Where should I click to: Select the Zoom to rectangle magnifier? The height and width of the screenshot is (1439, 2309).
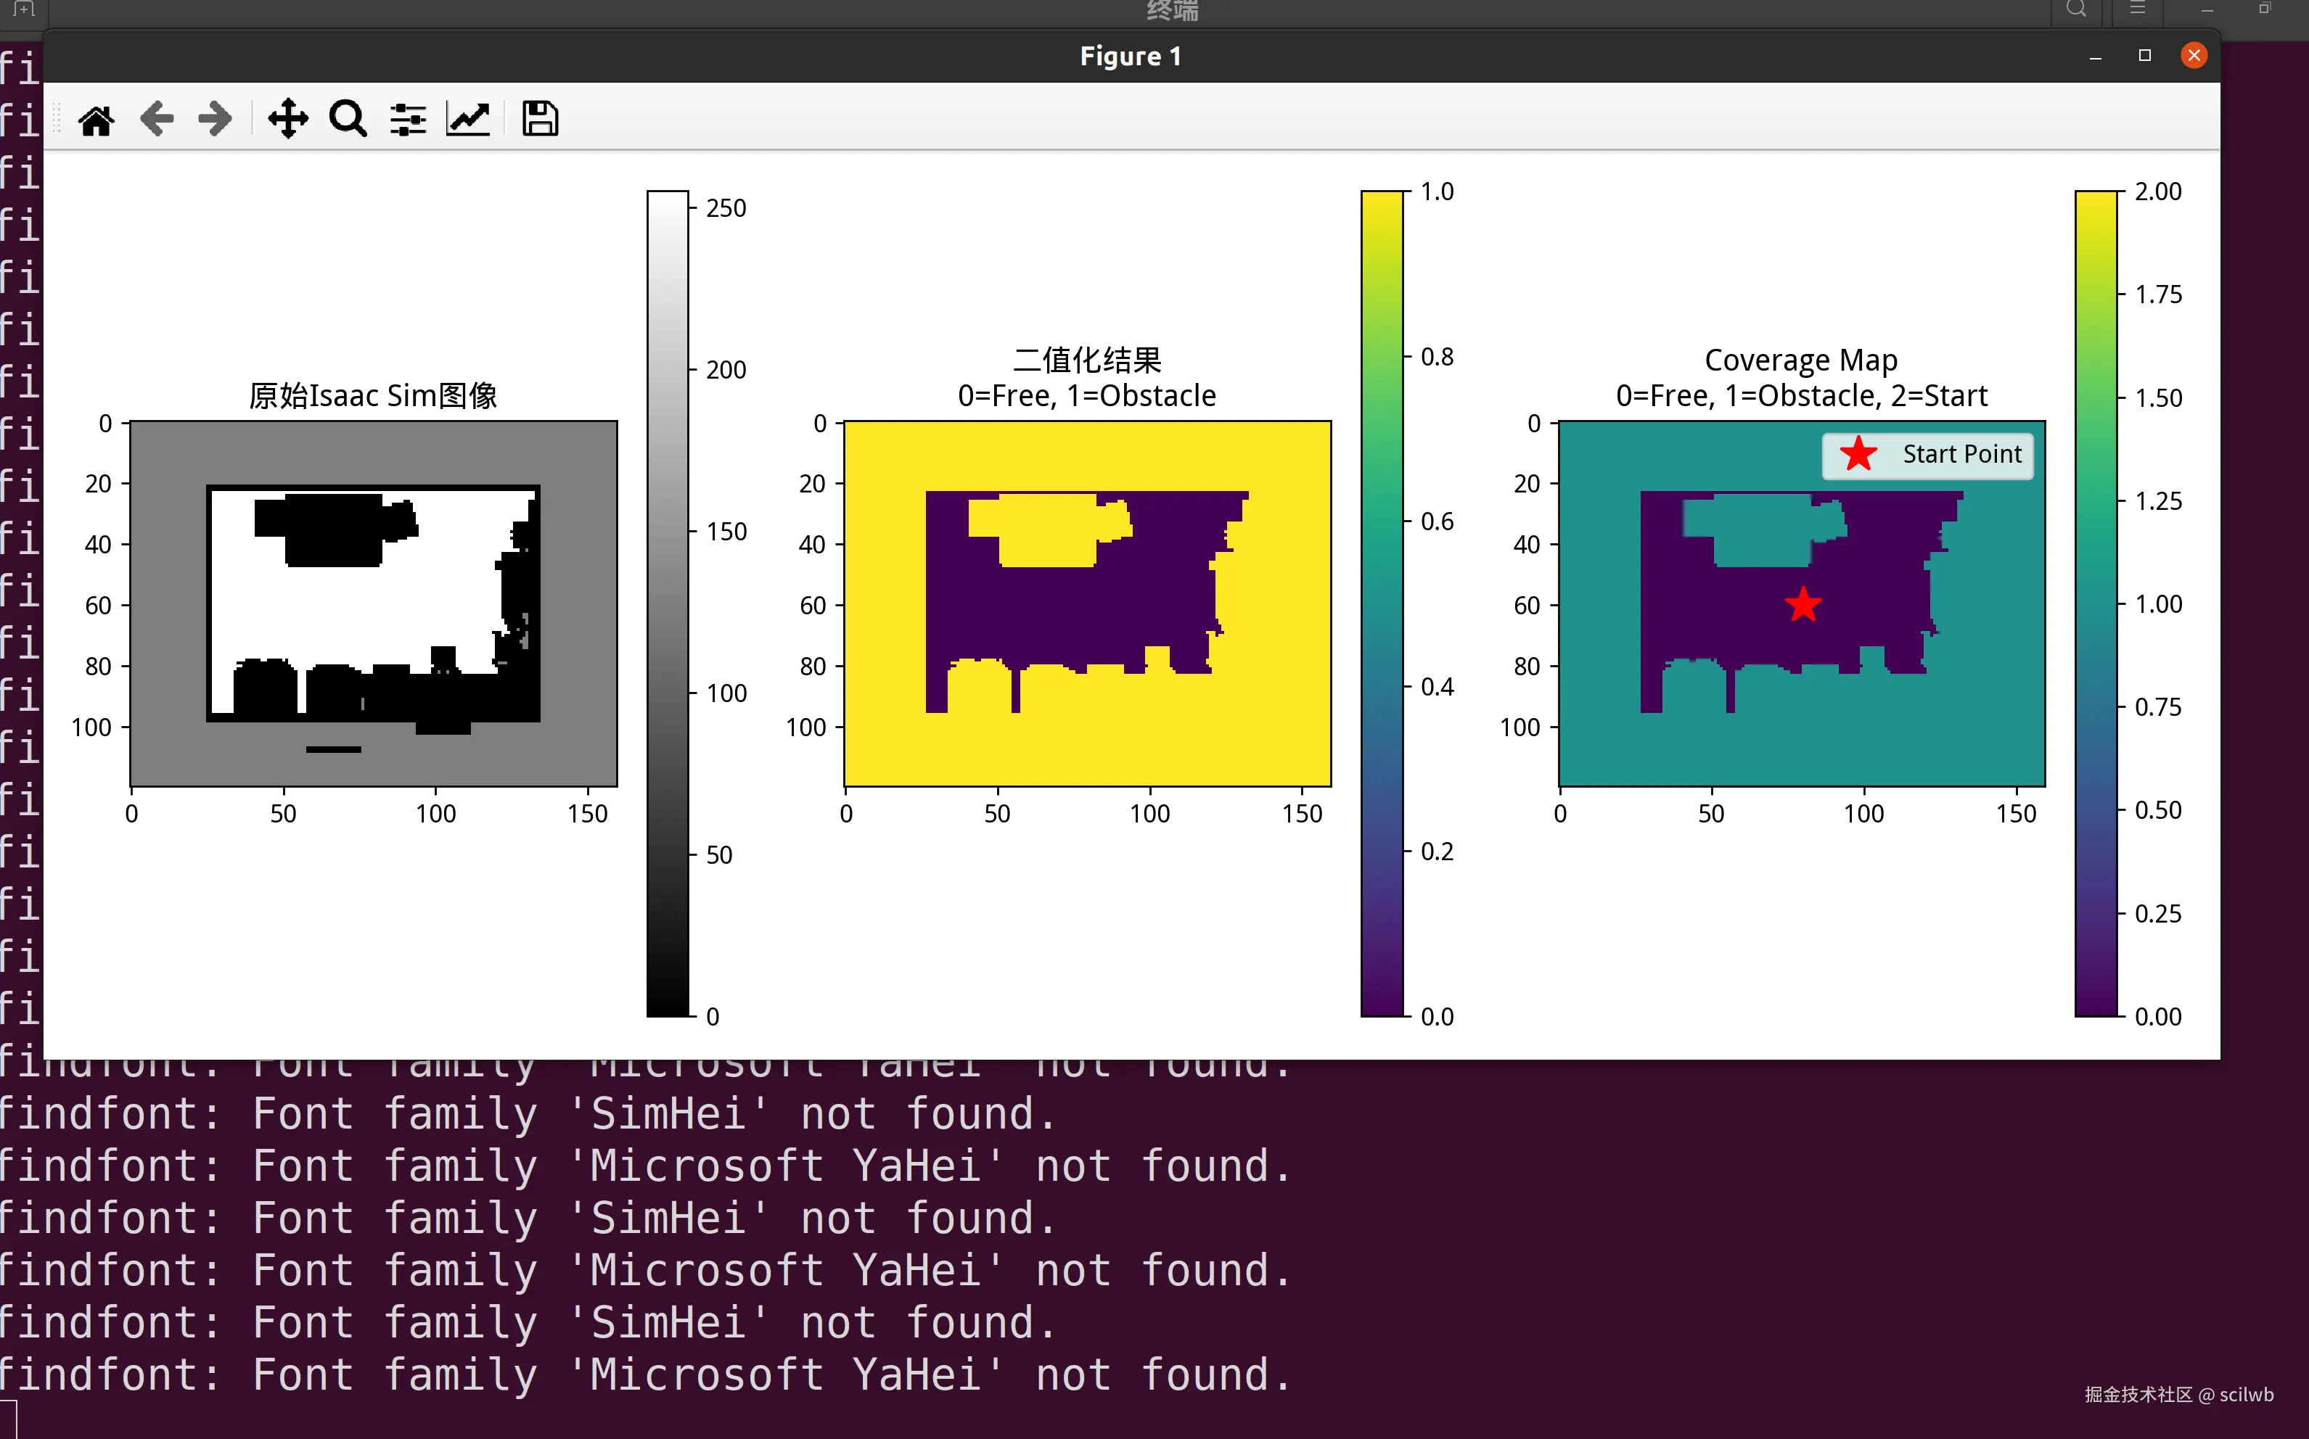[348, 120]
